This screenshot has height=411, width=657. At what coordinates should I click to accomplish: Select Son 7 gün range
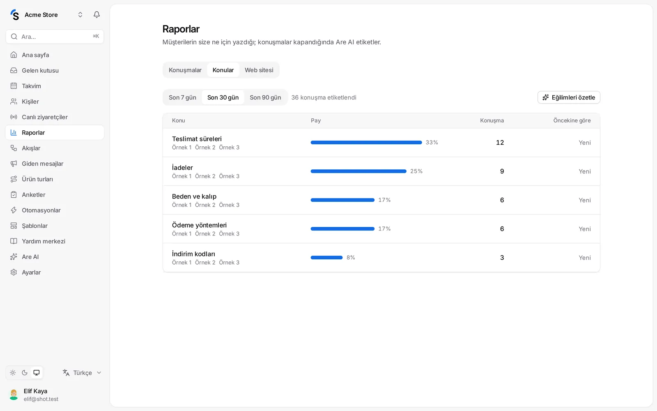tap(182, 97)
